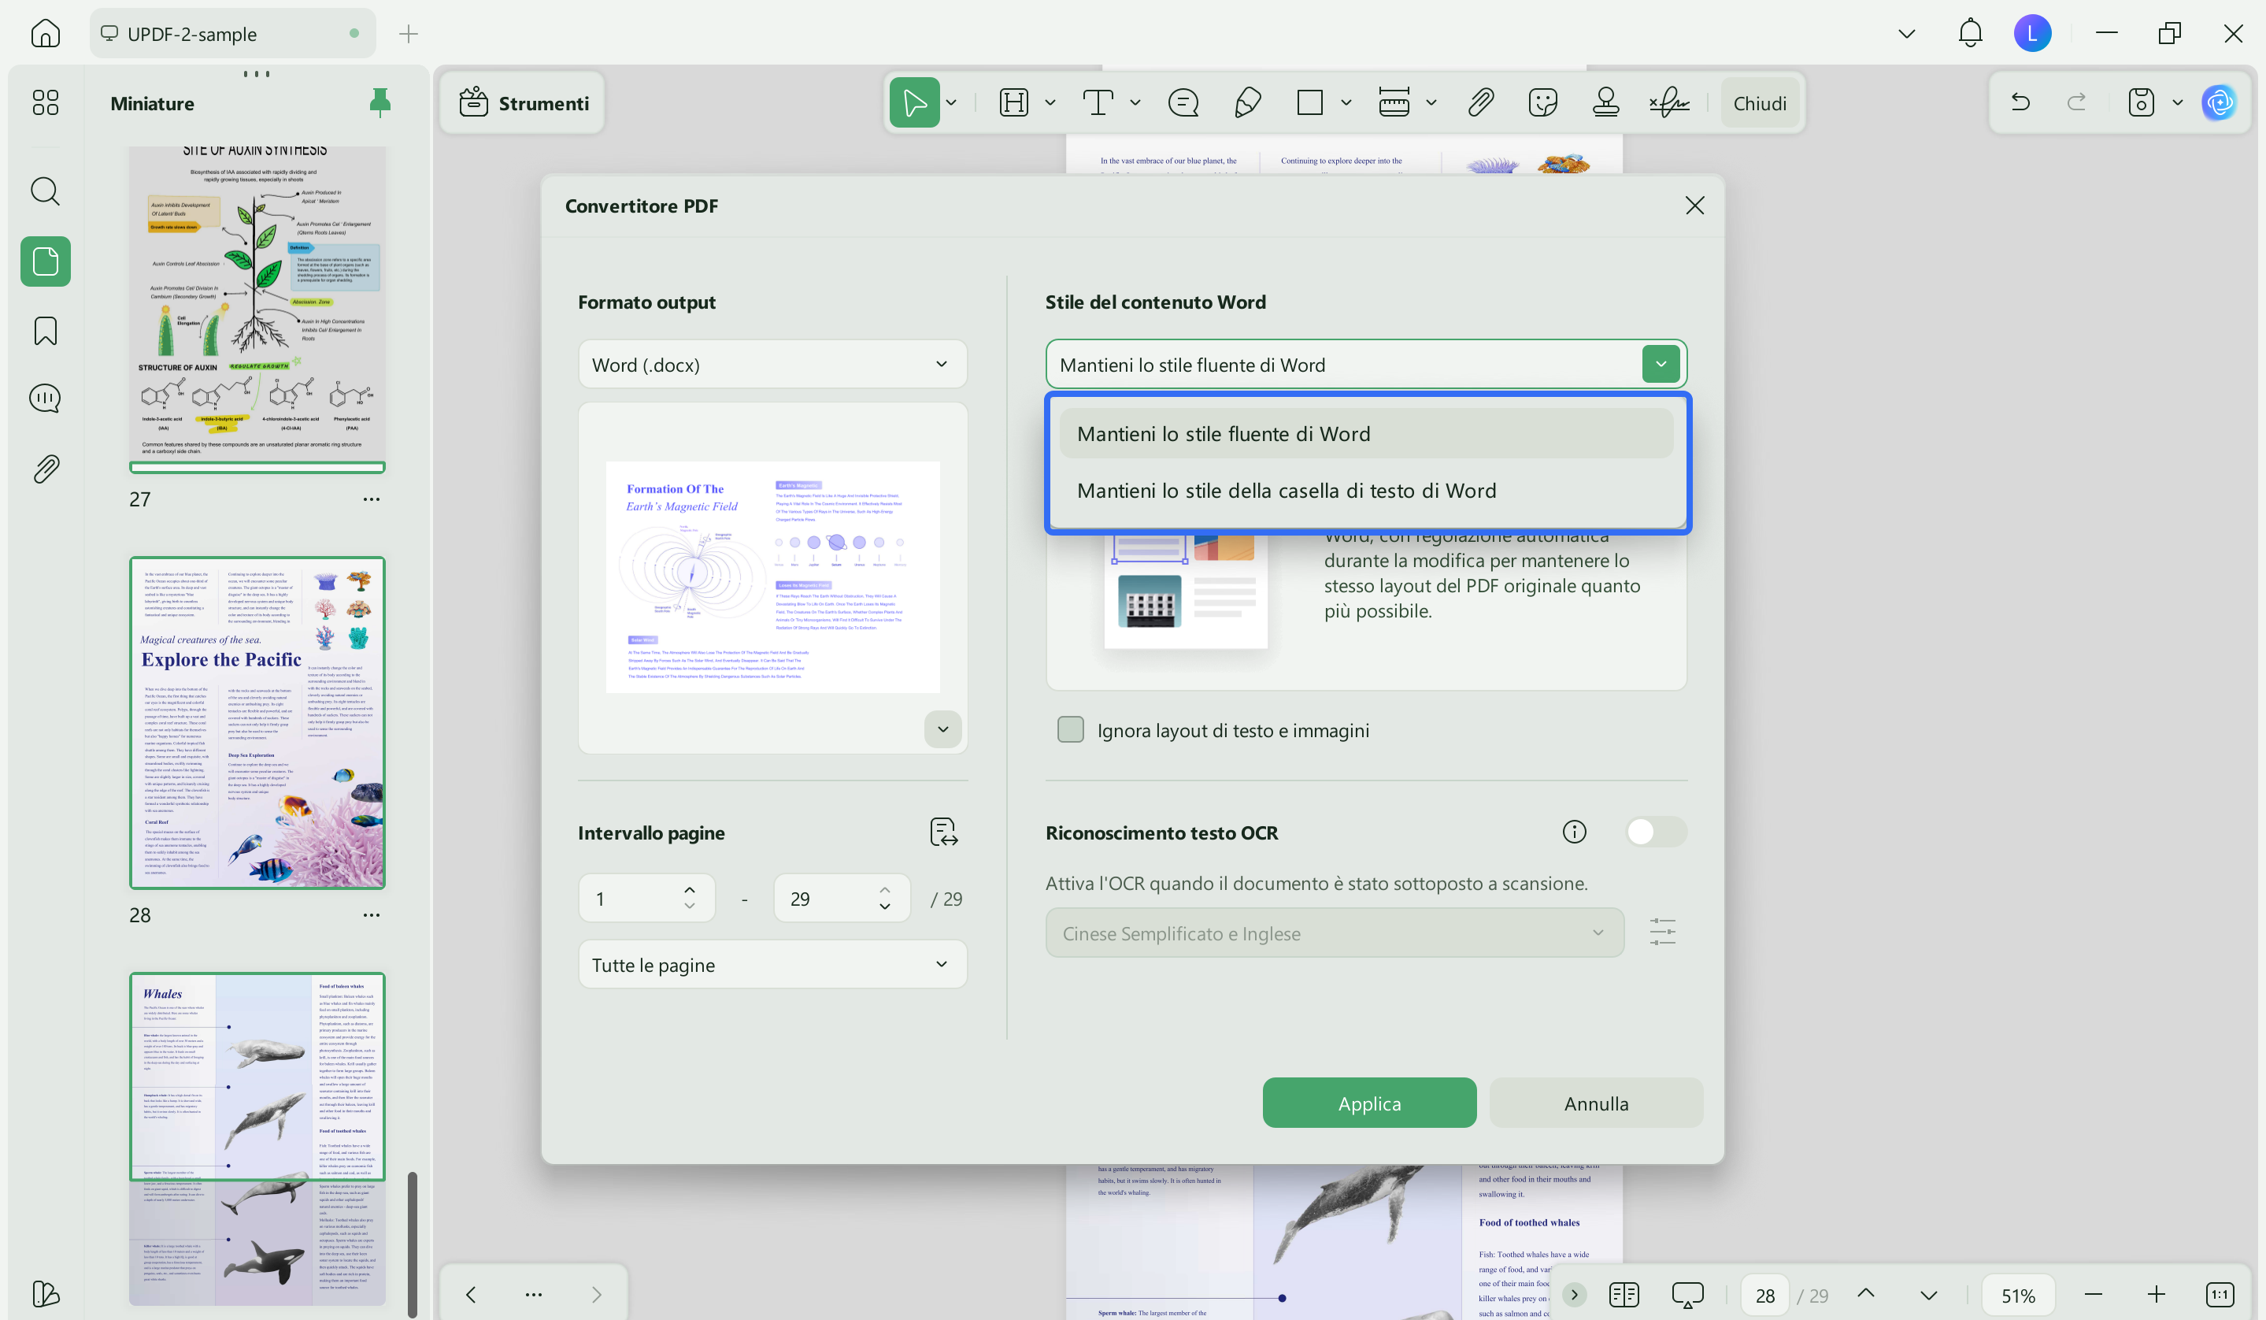Open the attachments paperclip sidebar icon
The width and height of the screenshot is (2266, 1320).
pyautogui.click(x=46, y=469)
